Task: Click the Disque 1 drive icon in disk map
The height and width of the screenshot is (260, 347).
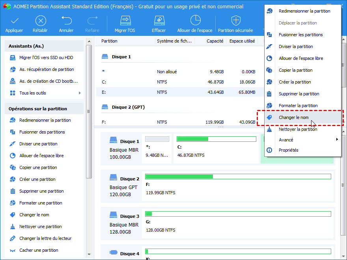Action: [x=114, y=141]
